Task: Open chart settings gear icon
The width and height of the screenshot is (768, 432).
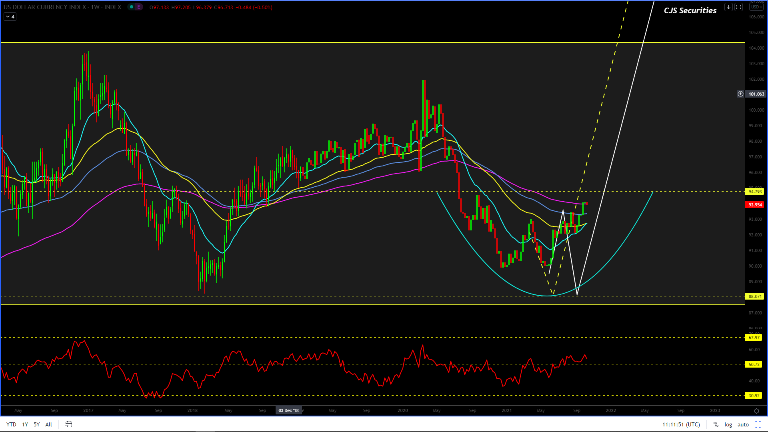Action: pos(756,411)
